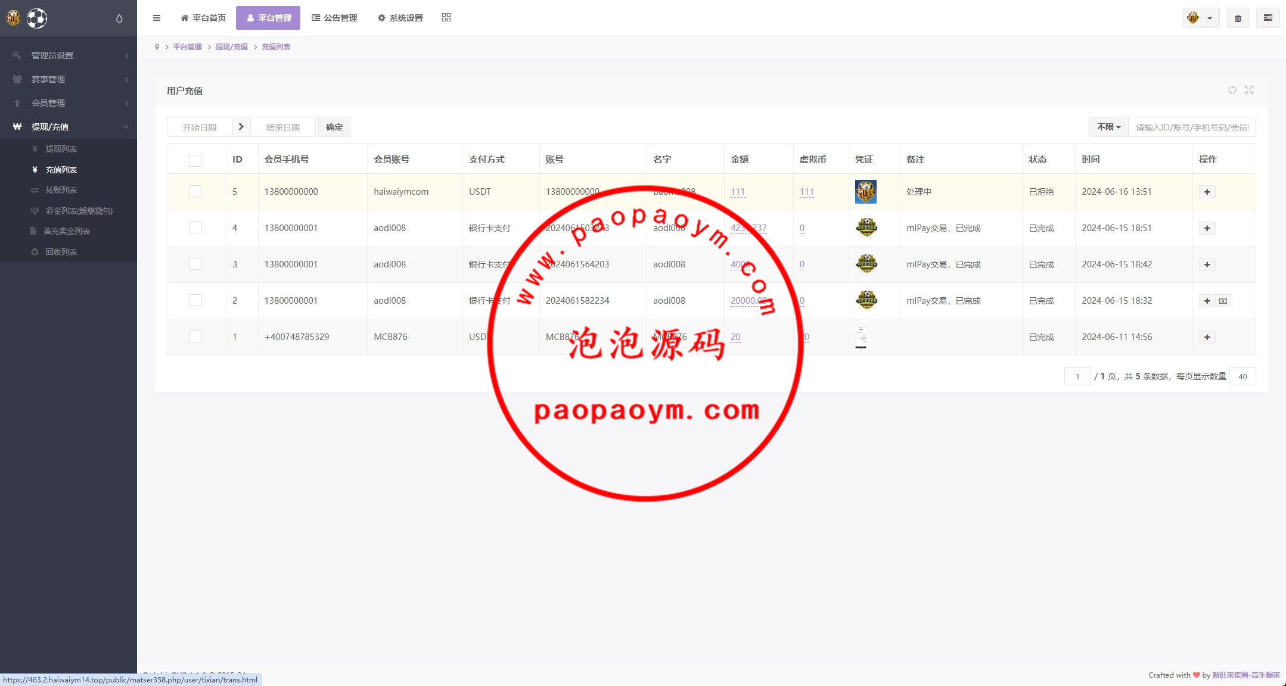Focus the ID/账号/手机号码 search box
1286x686 pixels.
point(1192,127)
